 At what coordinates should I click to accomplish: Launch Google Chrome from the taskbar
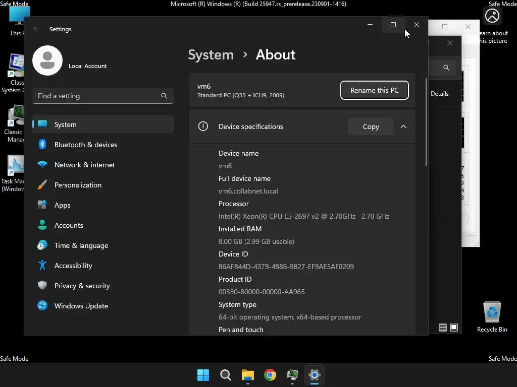pyautogui.click(x=270, y=375)
